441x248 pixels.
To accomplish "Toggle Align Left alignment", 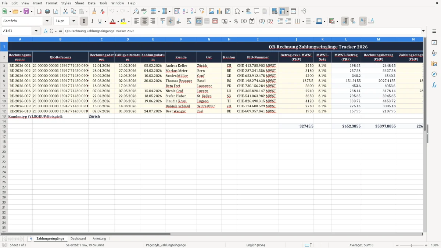I will point(136,21).
